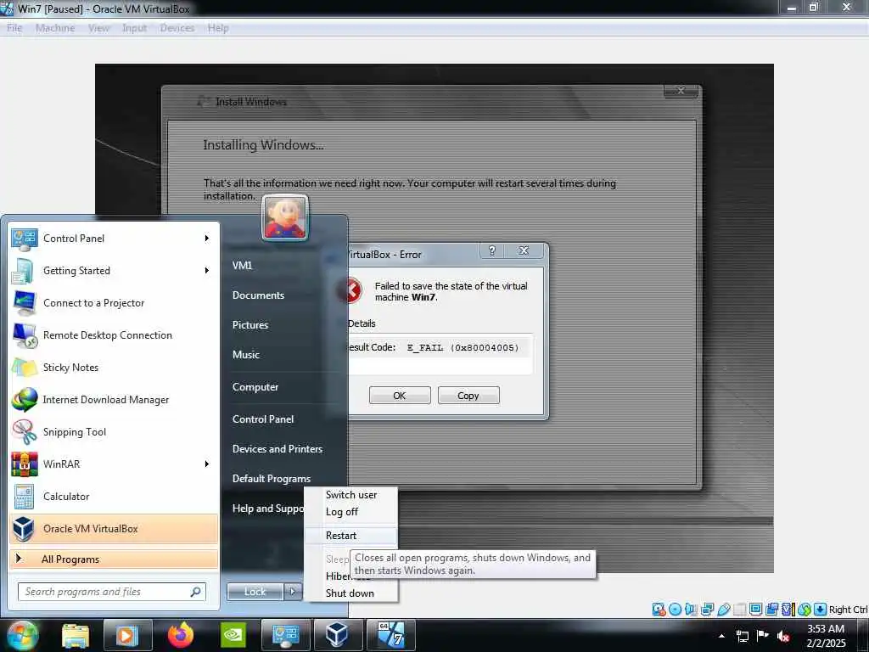869x652 pixels.
Task: Switch to VirtualBox cube taskbar icon
Action: [337, 635]
